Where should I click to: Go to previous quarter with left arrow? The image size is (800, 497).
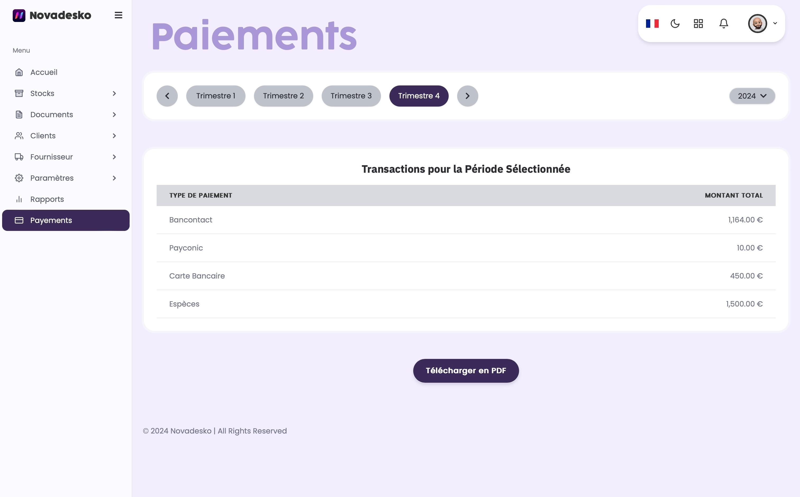click(x=167, y=96)
